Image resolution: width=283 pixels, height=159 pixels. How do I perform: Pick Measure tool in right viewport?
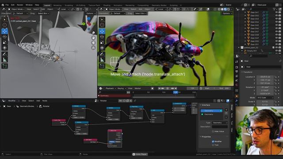(102, 60)
